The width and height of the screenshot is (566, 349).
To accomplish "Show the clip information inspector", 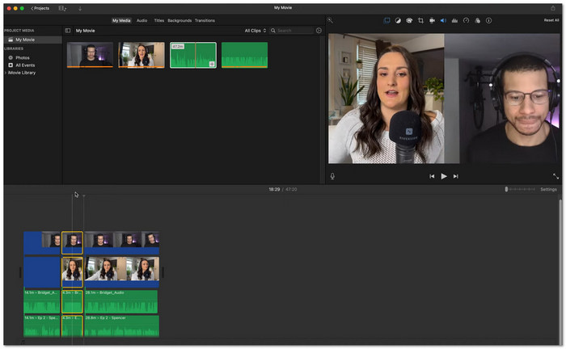I will [x=488, y=20].
